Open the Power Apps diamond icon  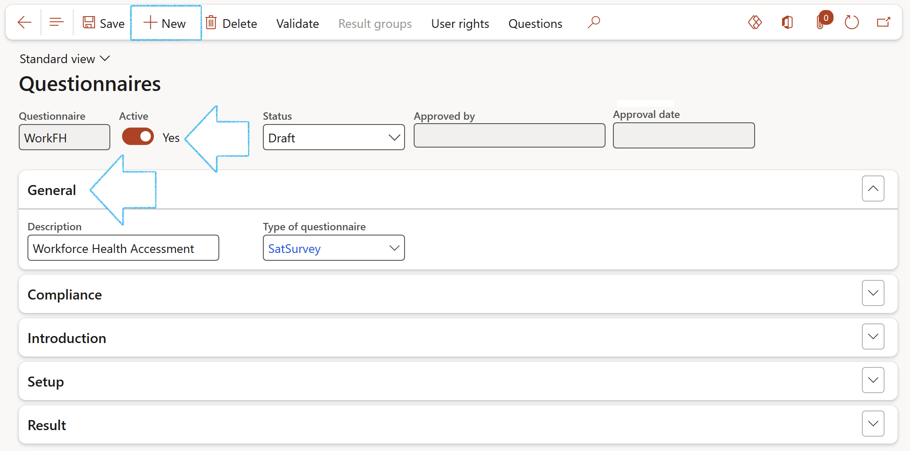click(x=755, y=23)
